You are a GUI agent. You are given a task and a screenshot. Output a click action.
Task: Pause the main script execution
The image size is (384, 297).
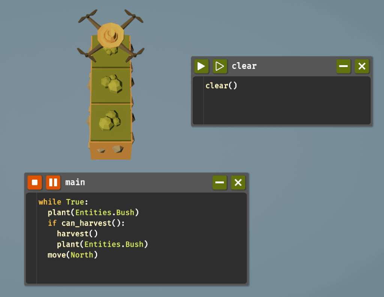[x=53, y=183]
